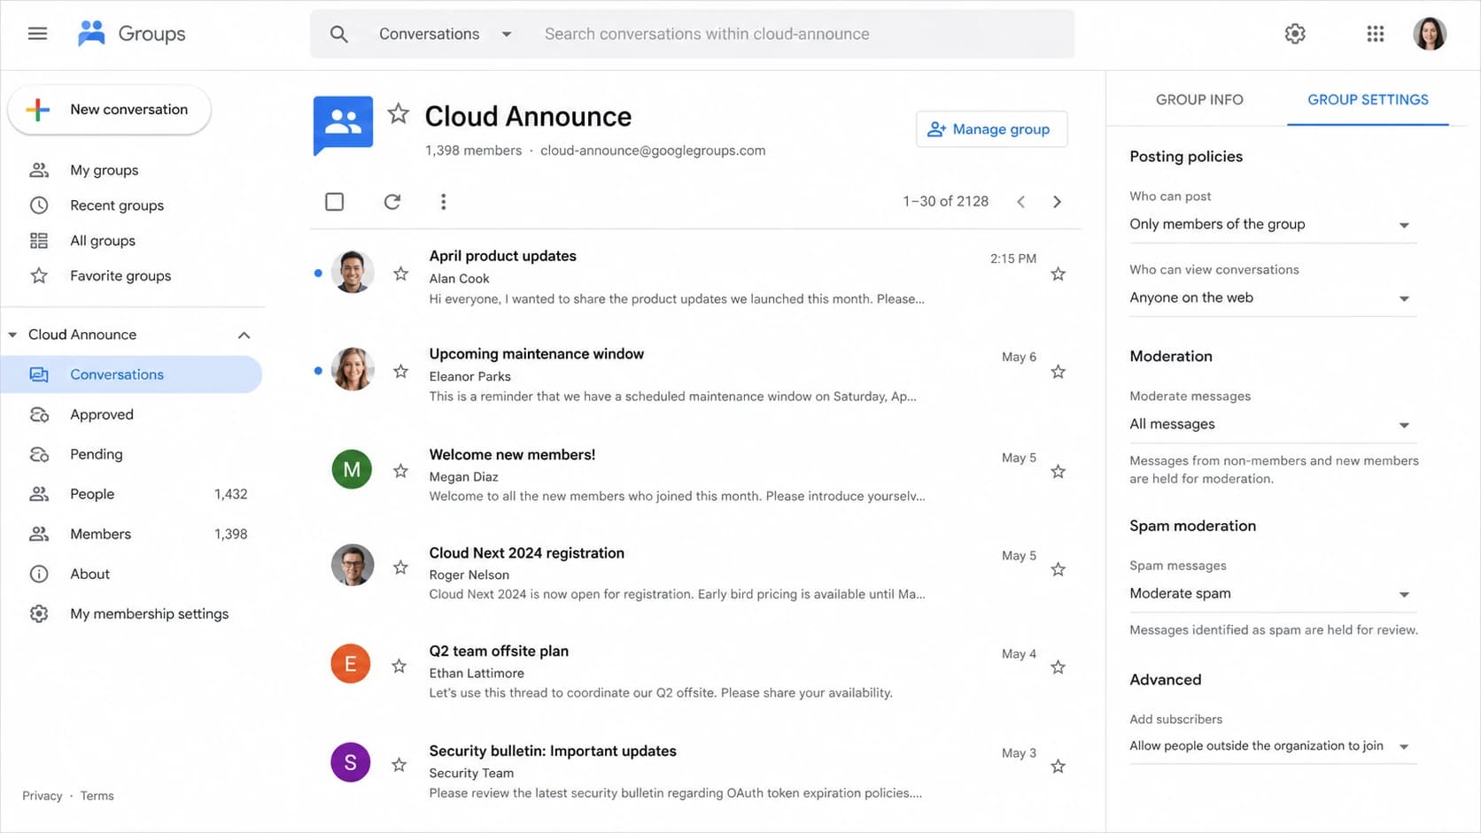
Task: Toggle right-side star for Upcoming maintenance window
Action: tap(1058, 372)
